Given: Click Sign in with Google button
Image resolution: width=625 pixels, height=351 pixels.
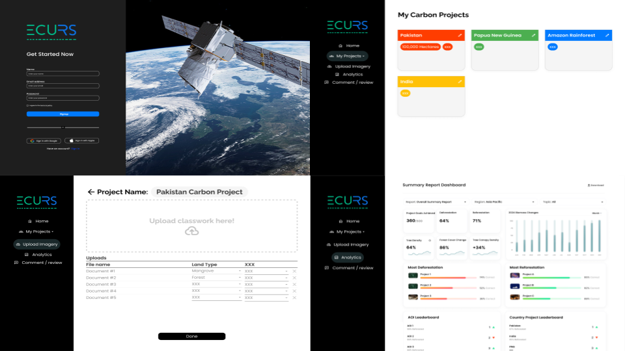Looking at the screenshot, I should [x=44, y=140].
